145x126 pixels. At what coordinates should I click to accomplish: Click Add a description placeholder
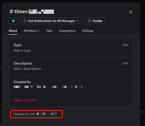27,69
